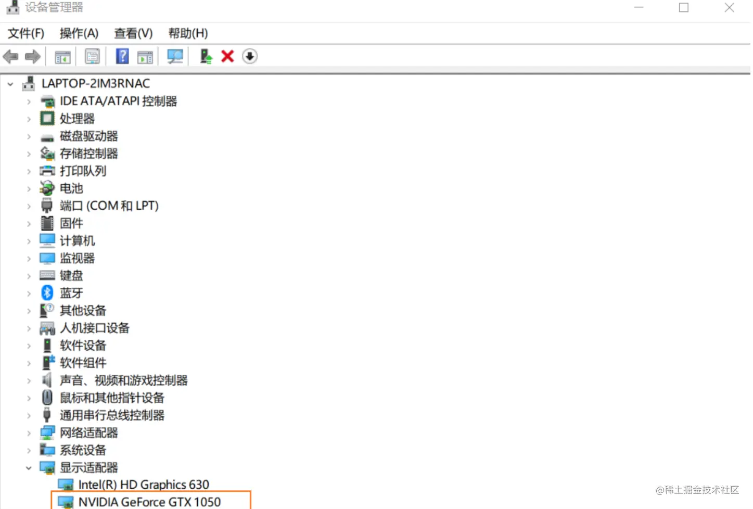Select the 人机接口设备 label
Viewport: 753px width, 509px height.
(95, 328)
